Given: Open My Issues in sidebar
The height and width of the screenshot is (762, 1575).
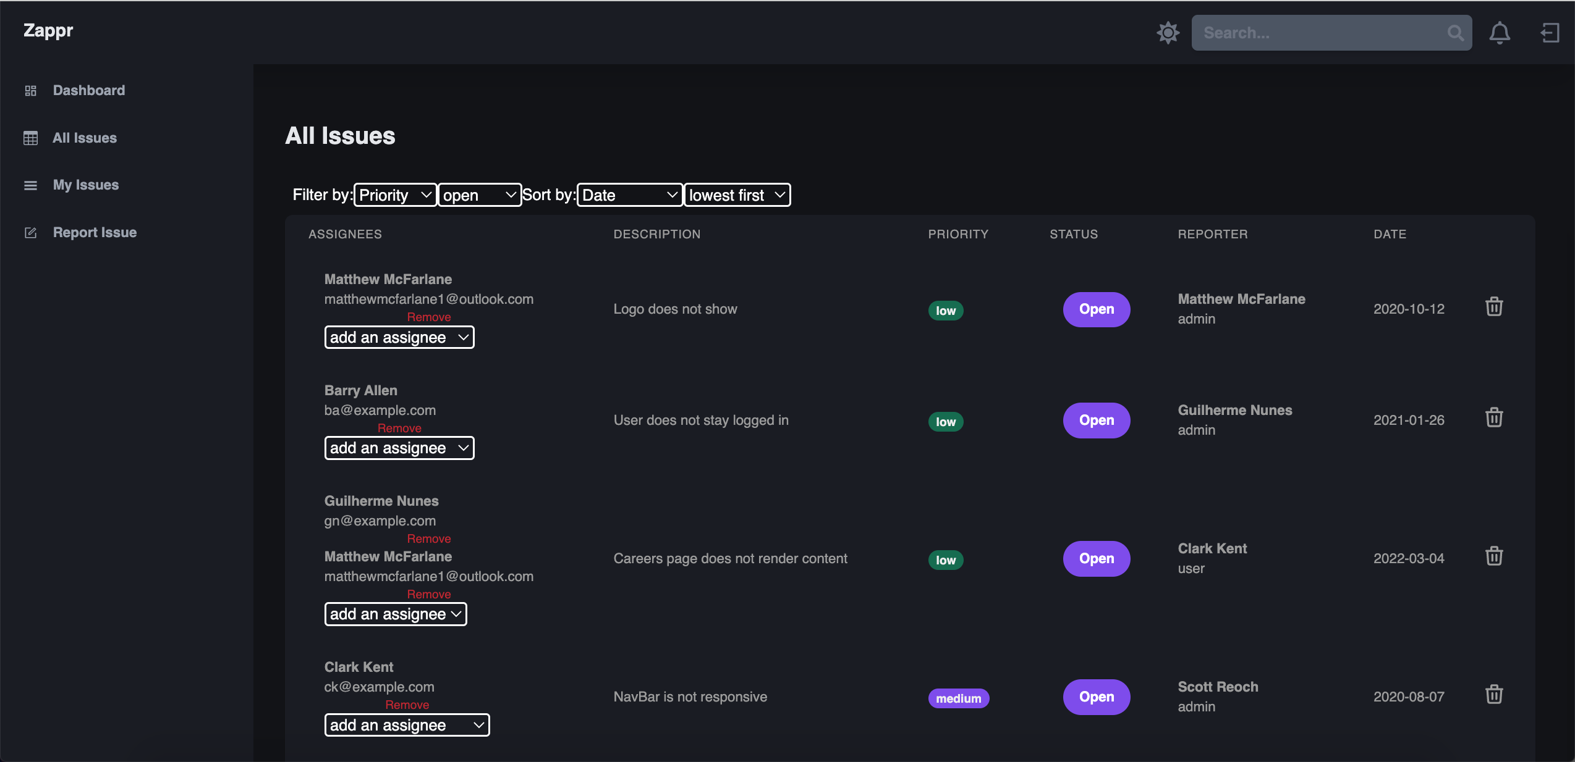Looking at the screenshot, I should point(85,185).
